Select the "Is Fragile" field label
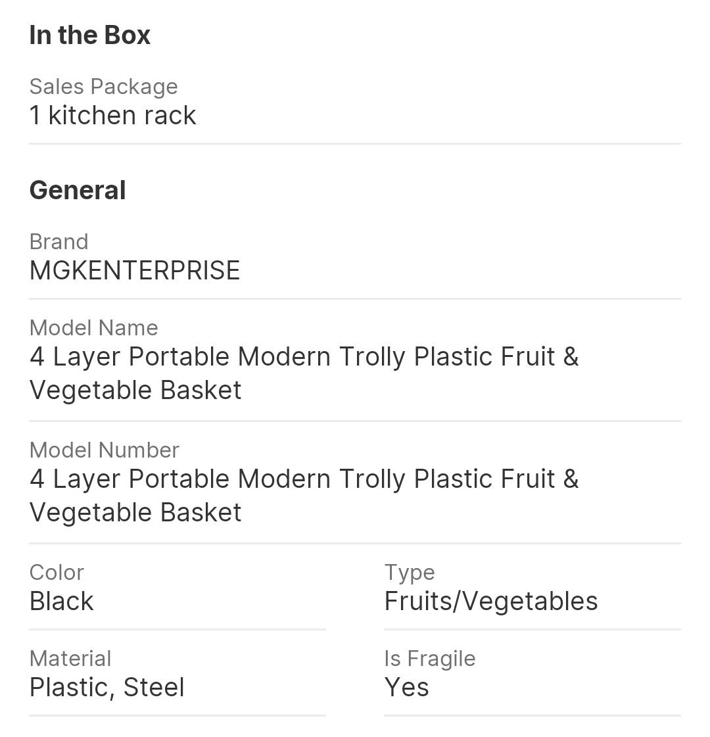The image size is (710, 737). click(x=429, y=658)
